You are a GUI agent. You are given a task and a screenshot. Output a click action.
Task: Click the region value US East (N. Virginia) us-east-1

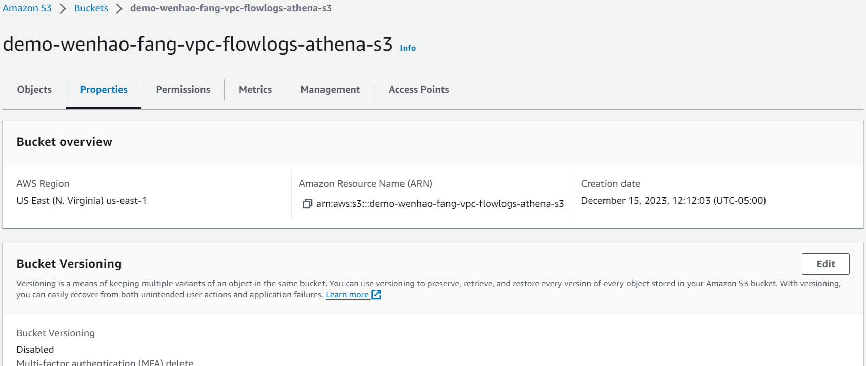click(82, 201)
